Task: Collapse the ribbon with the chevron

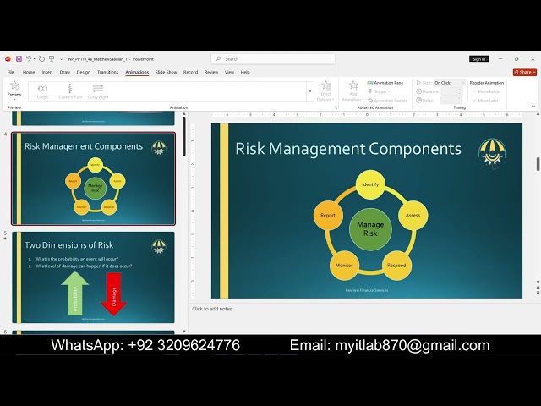Action: pos(533,107)
